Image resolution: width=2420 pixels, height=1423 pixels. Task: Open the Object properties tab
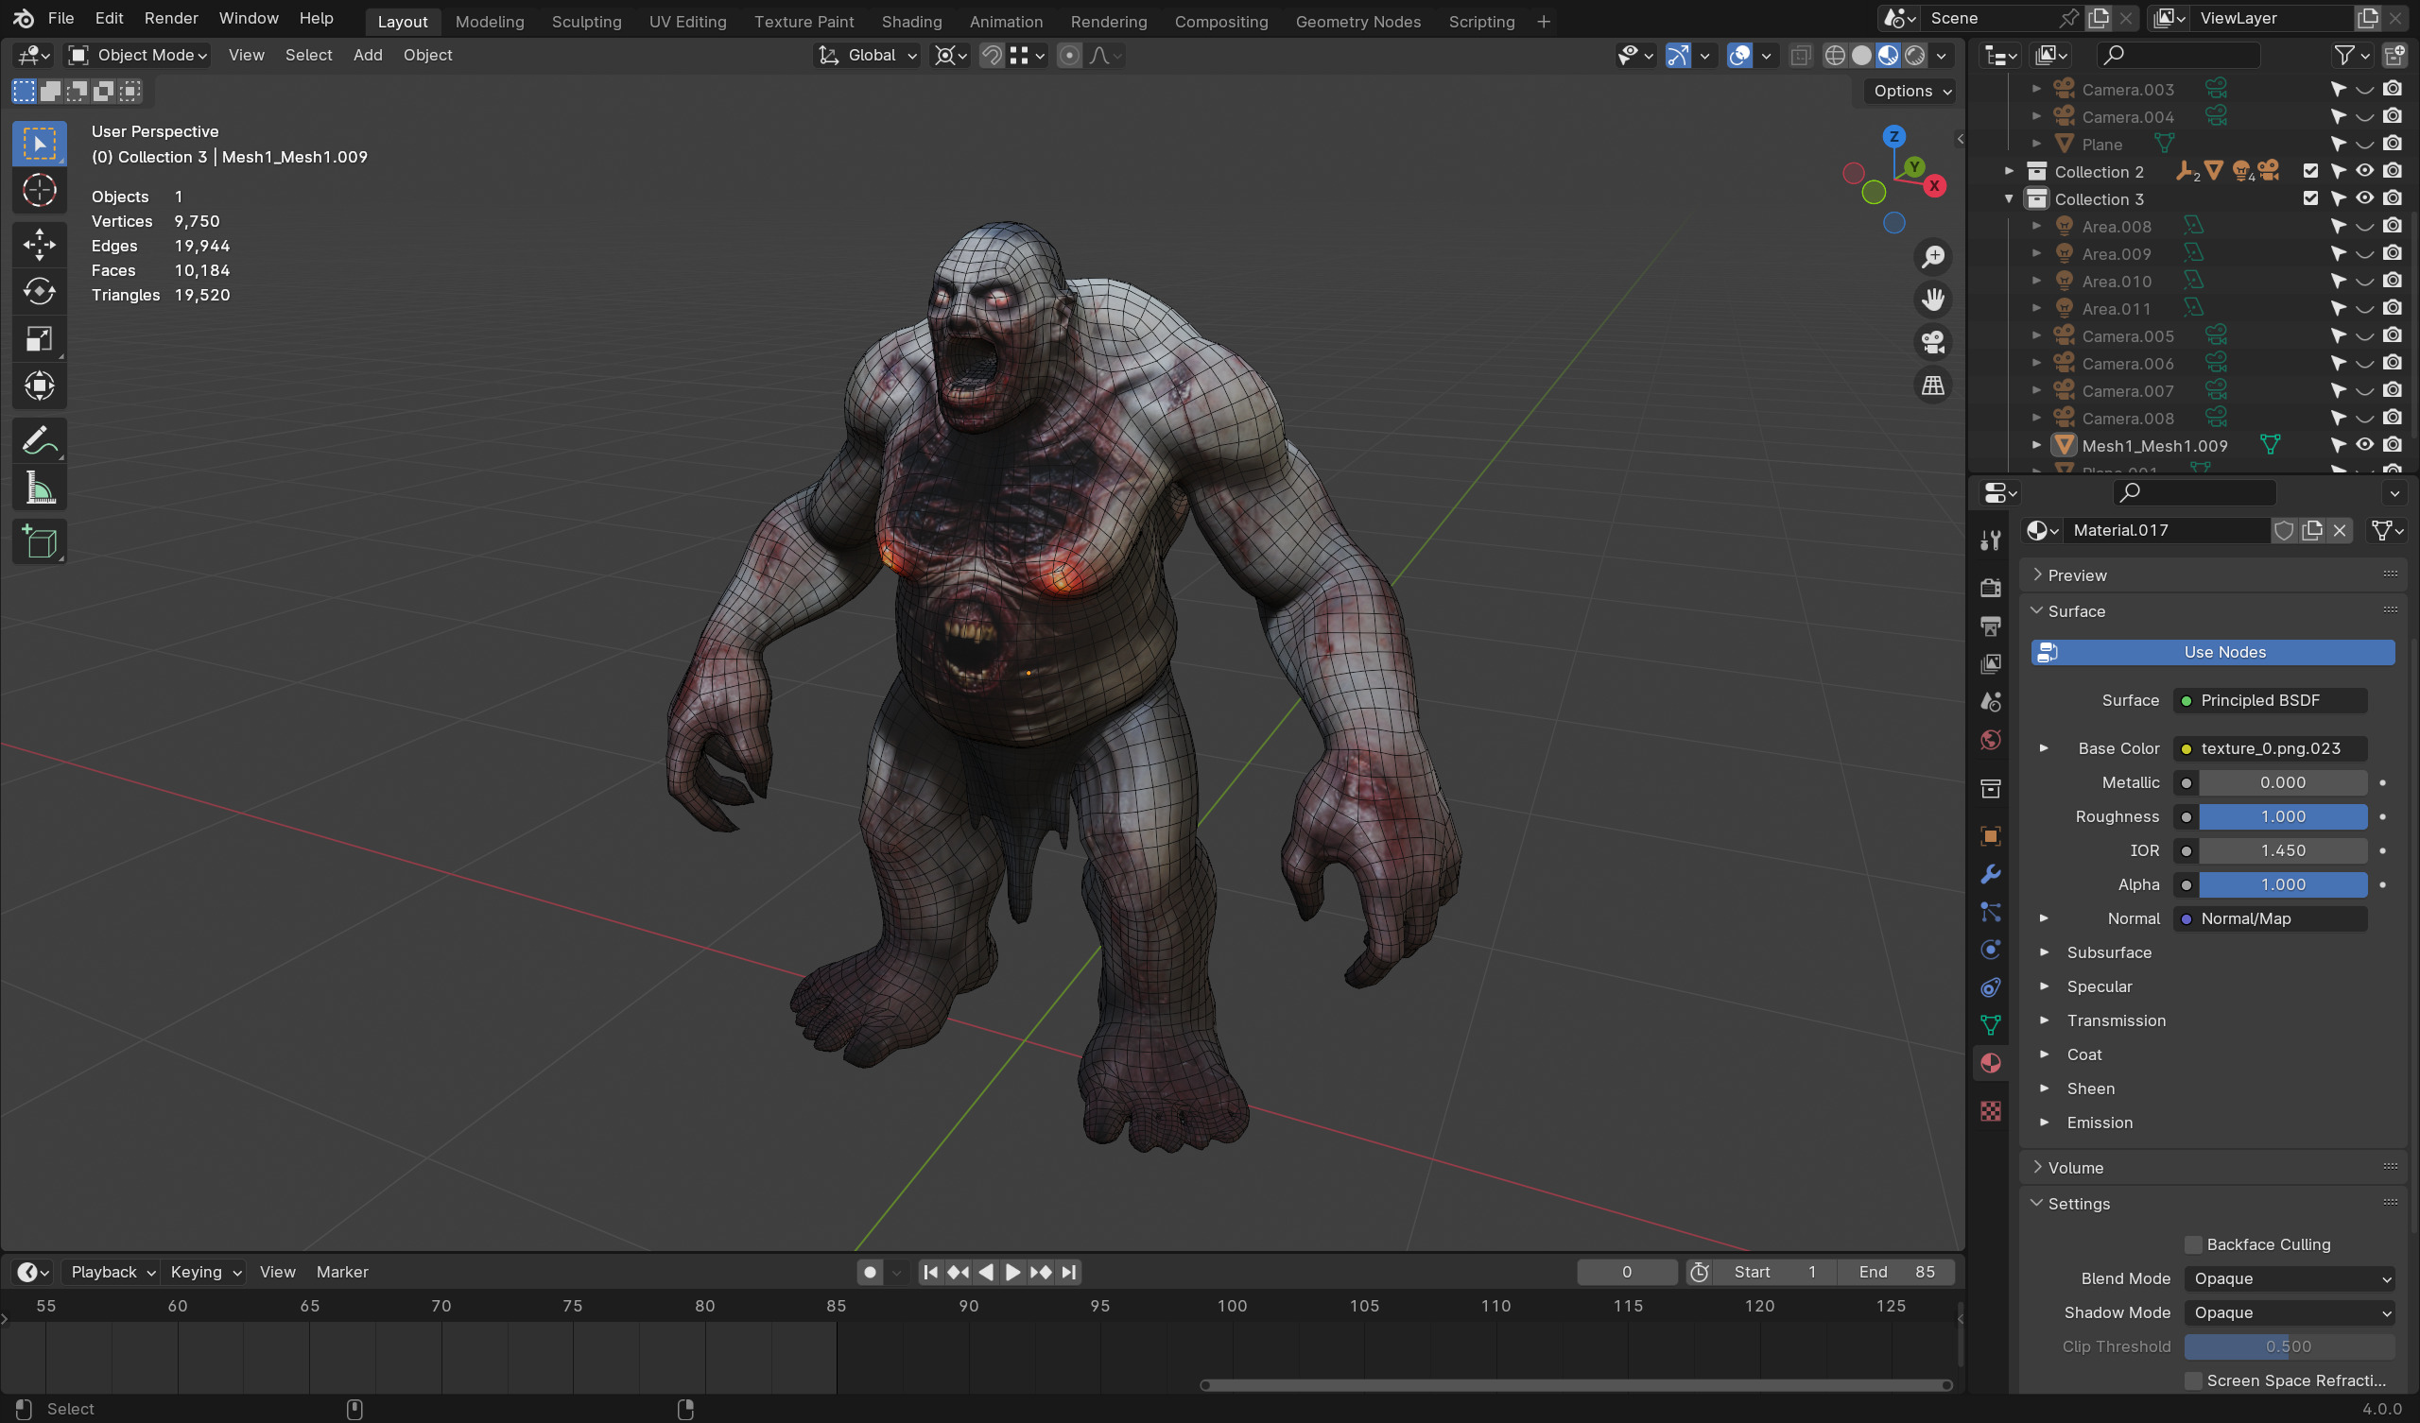[x=1990, y=835]
